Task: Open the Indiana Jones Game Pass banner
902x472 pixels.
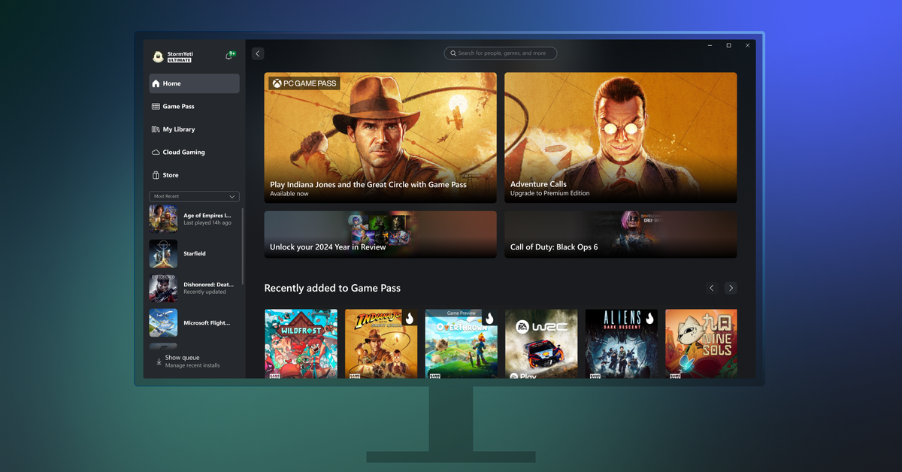Action: click(x=380, y=138)
